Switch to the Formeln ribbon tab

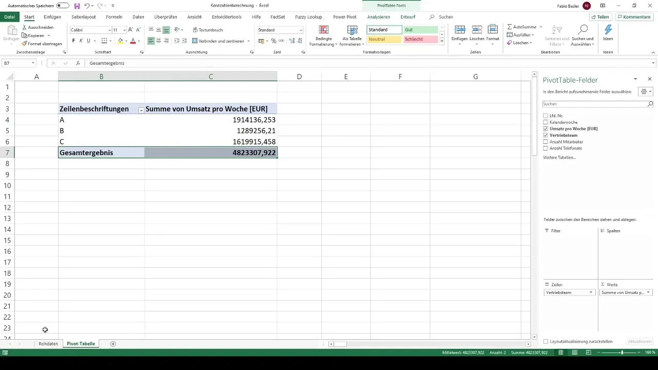[114, 17]
